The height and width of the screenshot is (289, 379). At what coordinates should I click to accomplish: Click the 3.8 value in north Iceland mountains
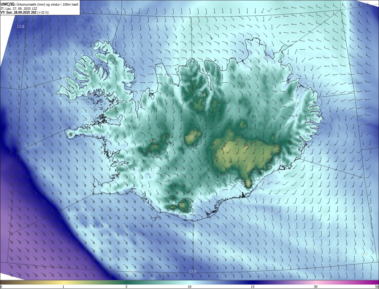(x=203, y=95)
